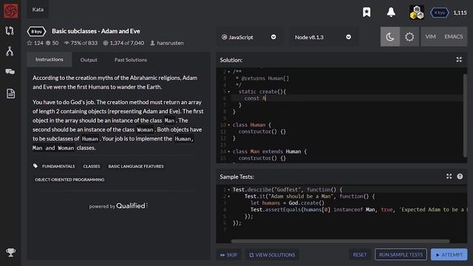Open the notifications bell
The width and height of the screenshot is (473, 266).
391,13
